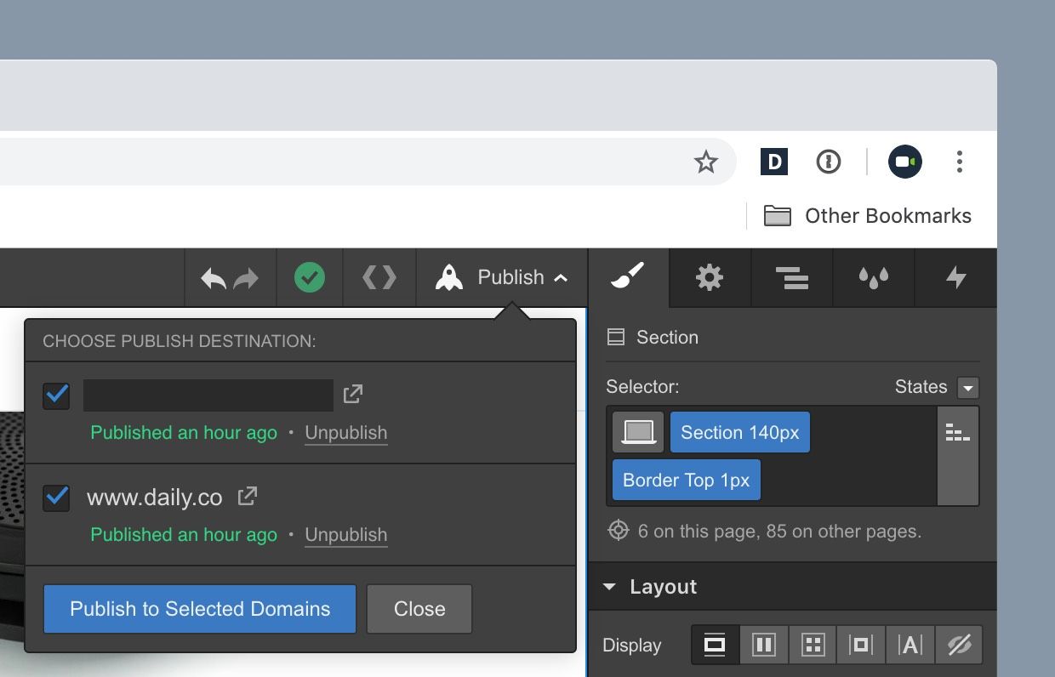Open the code export brackets icon

pos(379,277)
